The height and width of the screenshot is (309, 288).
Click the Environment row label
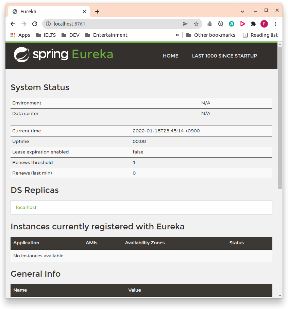point(27,103)
